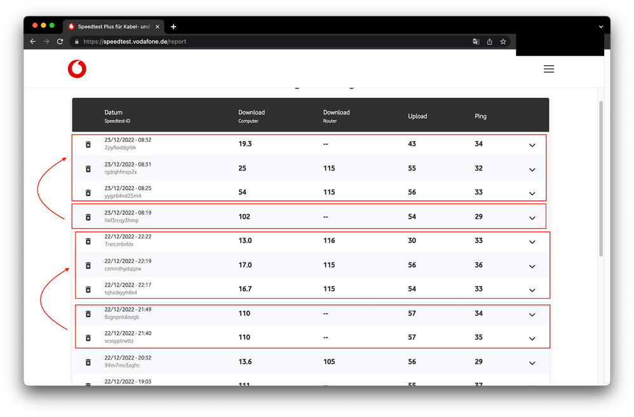
Task: Select date 22/12/2022 - 21:49
Action: 128,310
